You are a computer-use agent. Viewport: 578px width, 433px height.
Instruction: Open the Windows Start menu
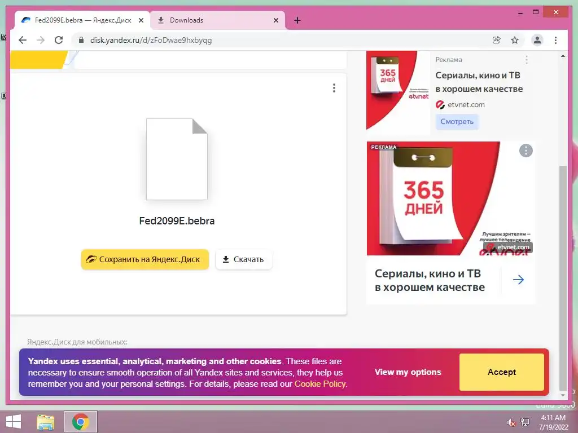14,422
